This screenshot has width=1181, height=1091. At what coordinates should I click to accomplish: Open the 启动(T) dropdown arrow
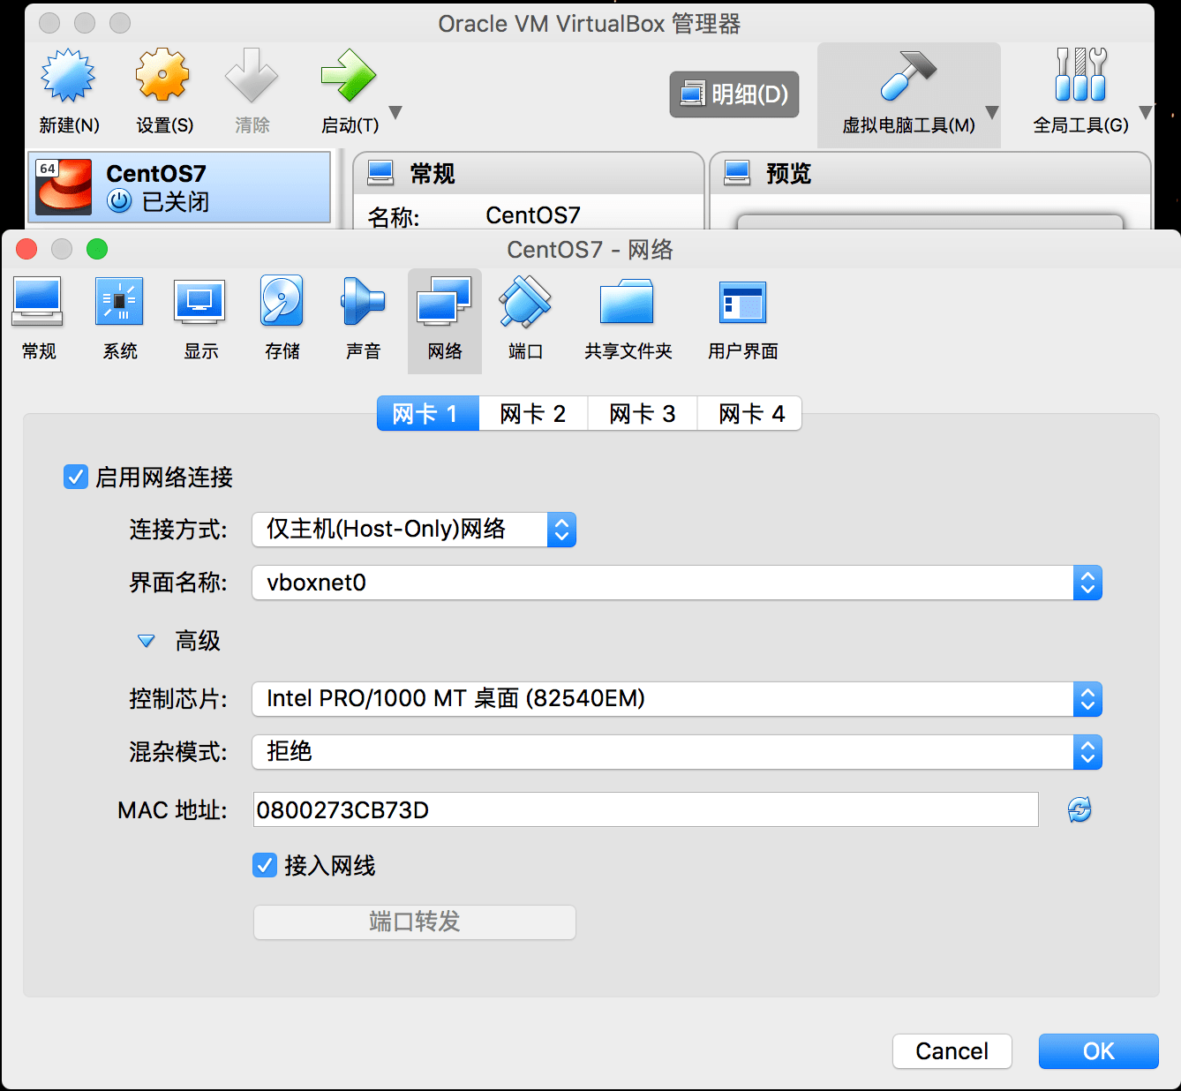[x=395, y=112]
